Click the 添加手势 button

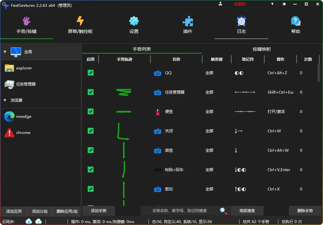(98, 210)
